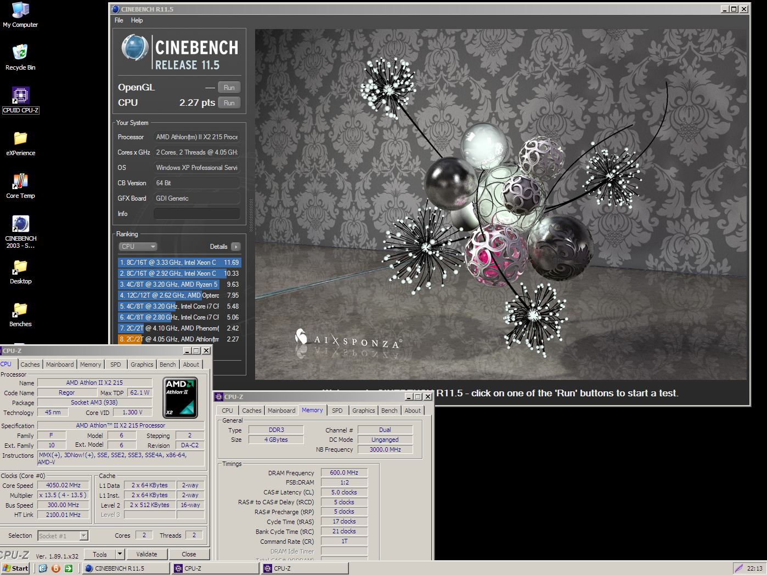Switch to Bench tab in memory timings CPU-Z window
This screenshot has width=767, height=575.
point(390,411)
